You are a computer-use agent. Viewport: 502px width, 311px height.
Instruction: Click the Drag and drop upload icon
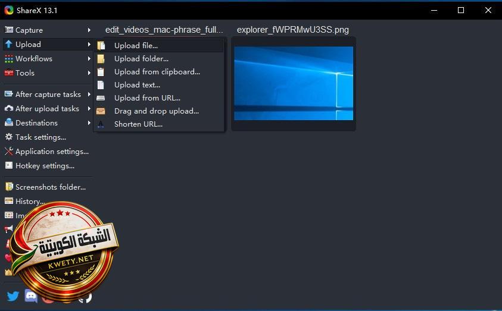tap(101, 111)
